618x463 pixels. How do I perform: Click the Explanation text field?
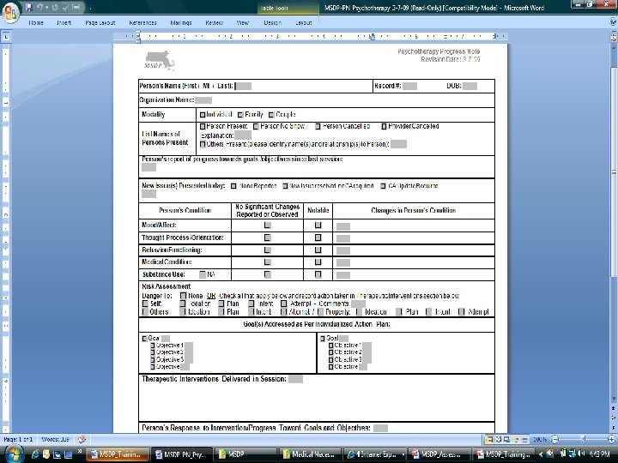pos(243,135)
